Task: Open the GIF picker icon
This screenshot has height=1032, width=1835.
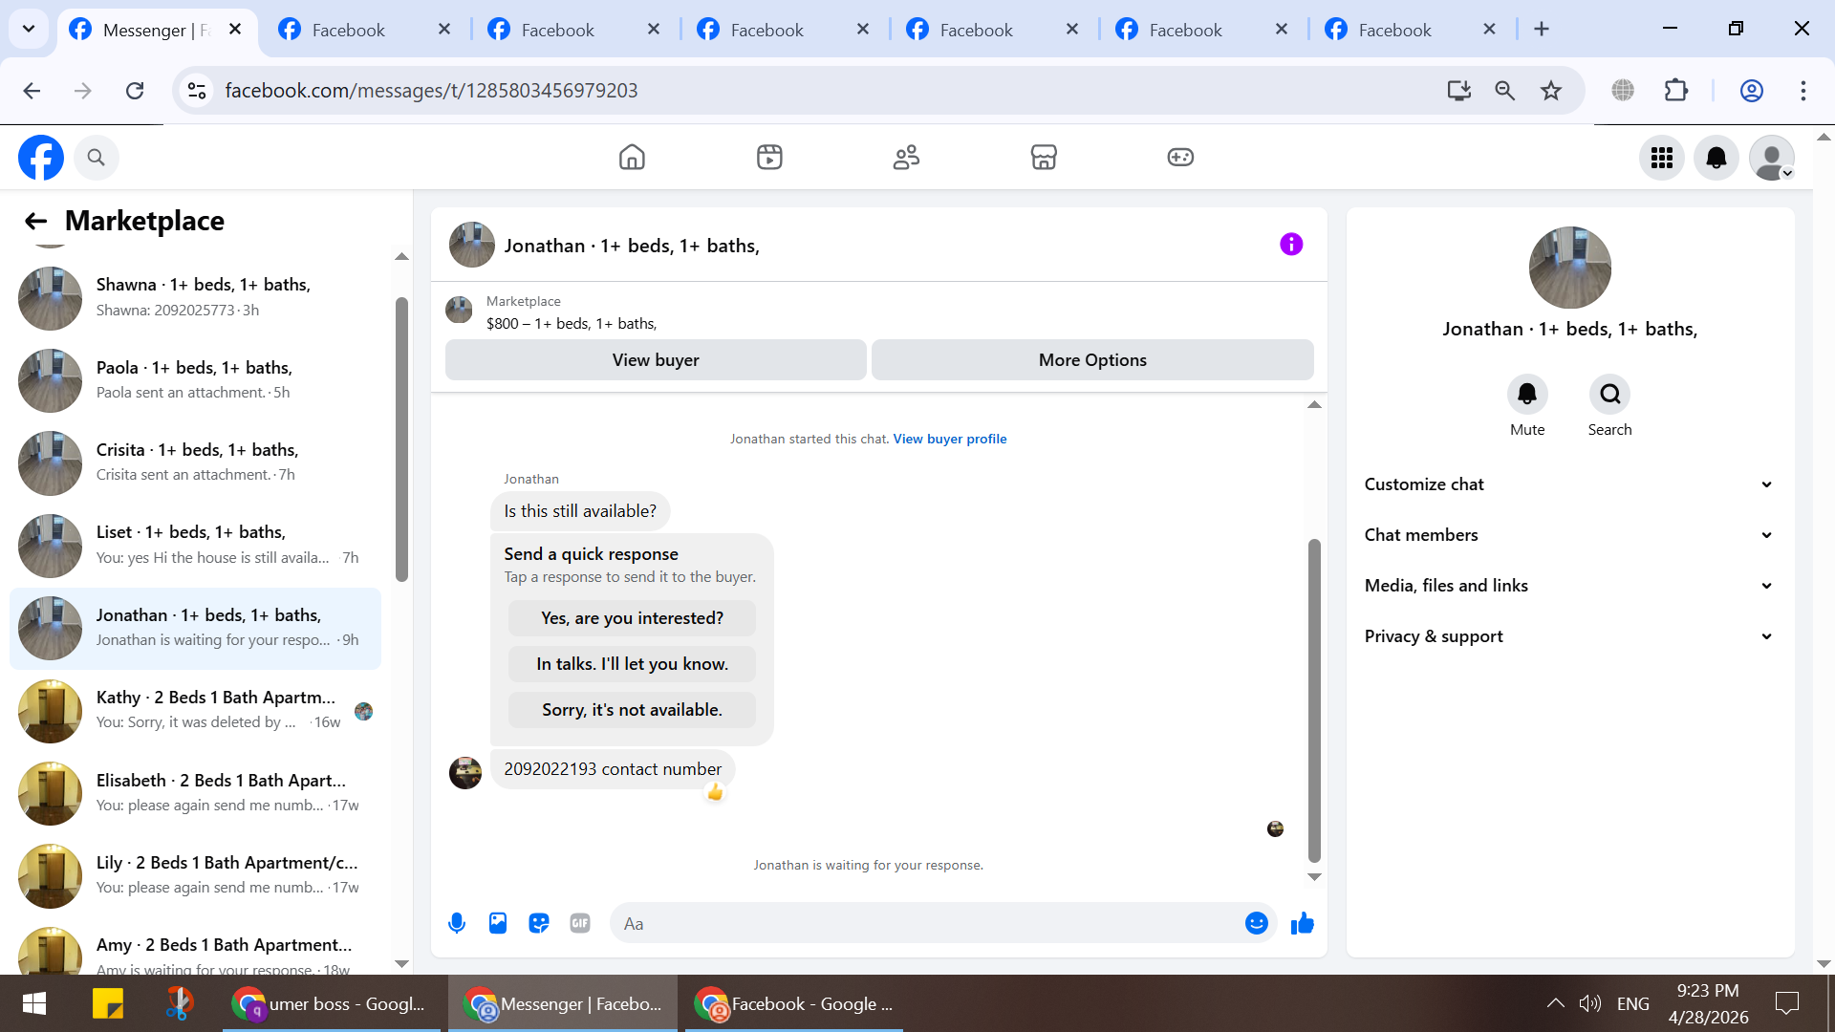Action: [x=580, y=923]
